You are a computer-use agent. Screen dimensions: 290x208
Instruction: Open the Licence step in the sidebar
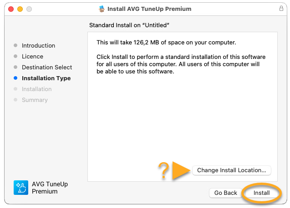tap(32, 57)
